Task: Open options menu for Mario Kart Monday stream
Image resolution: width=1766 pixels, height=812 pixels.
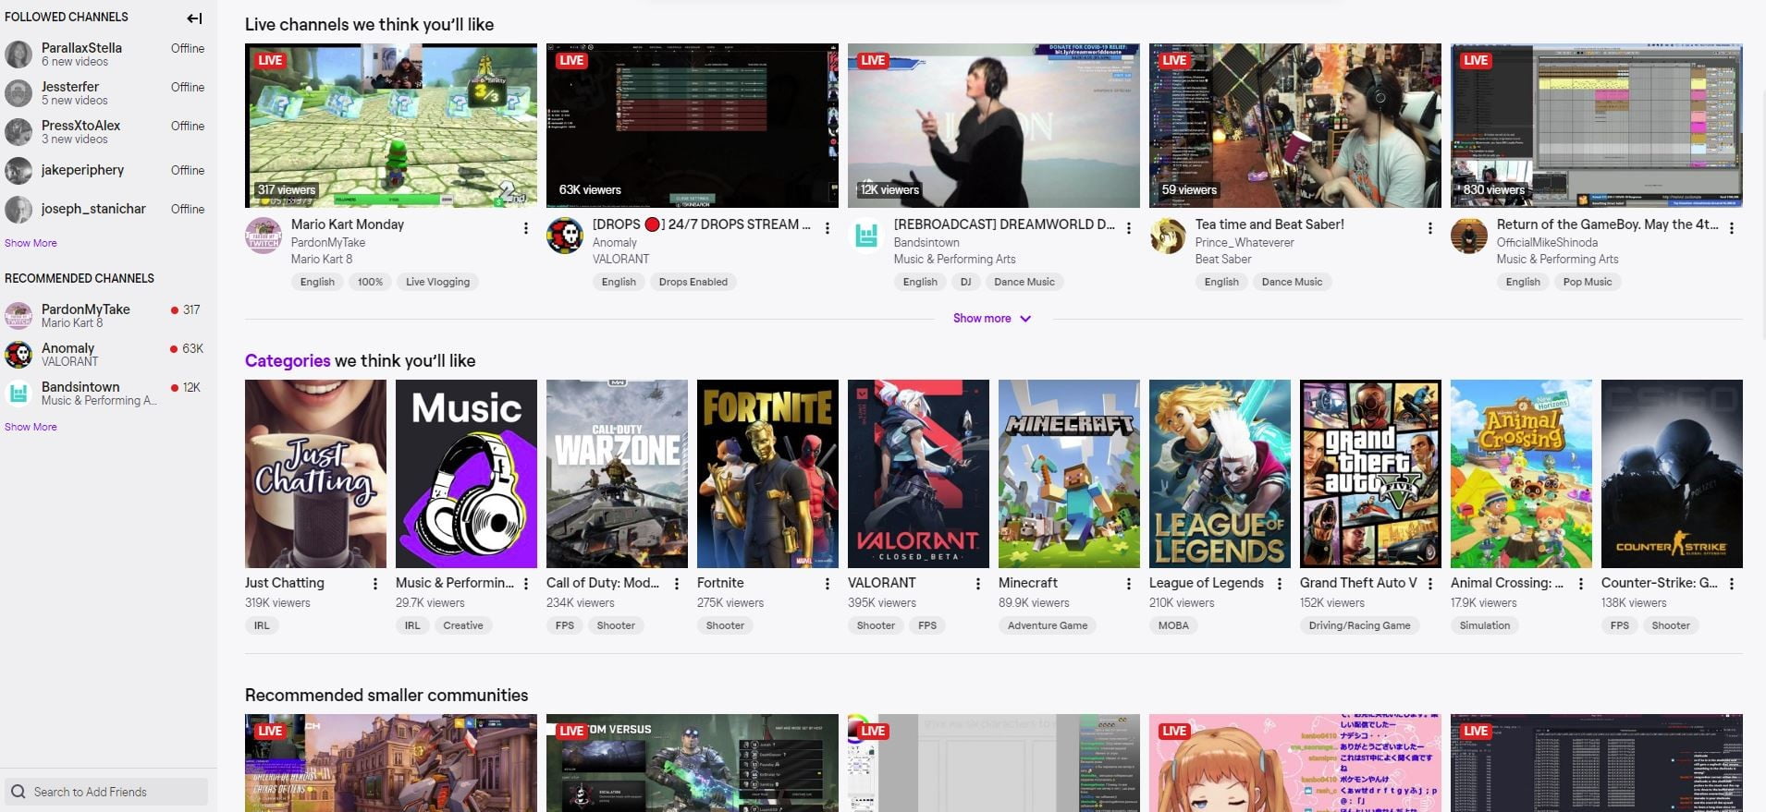Action: (x=526, y=228)
